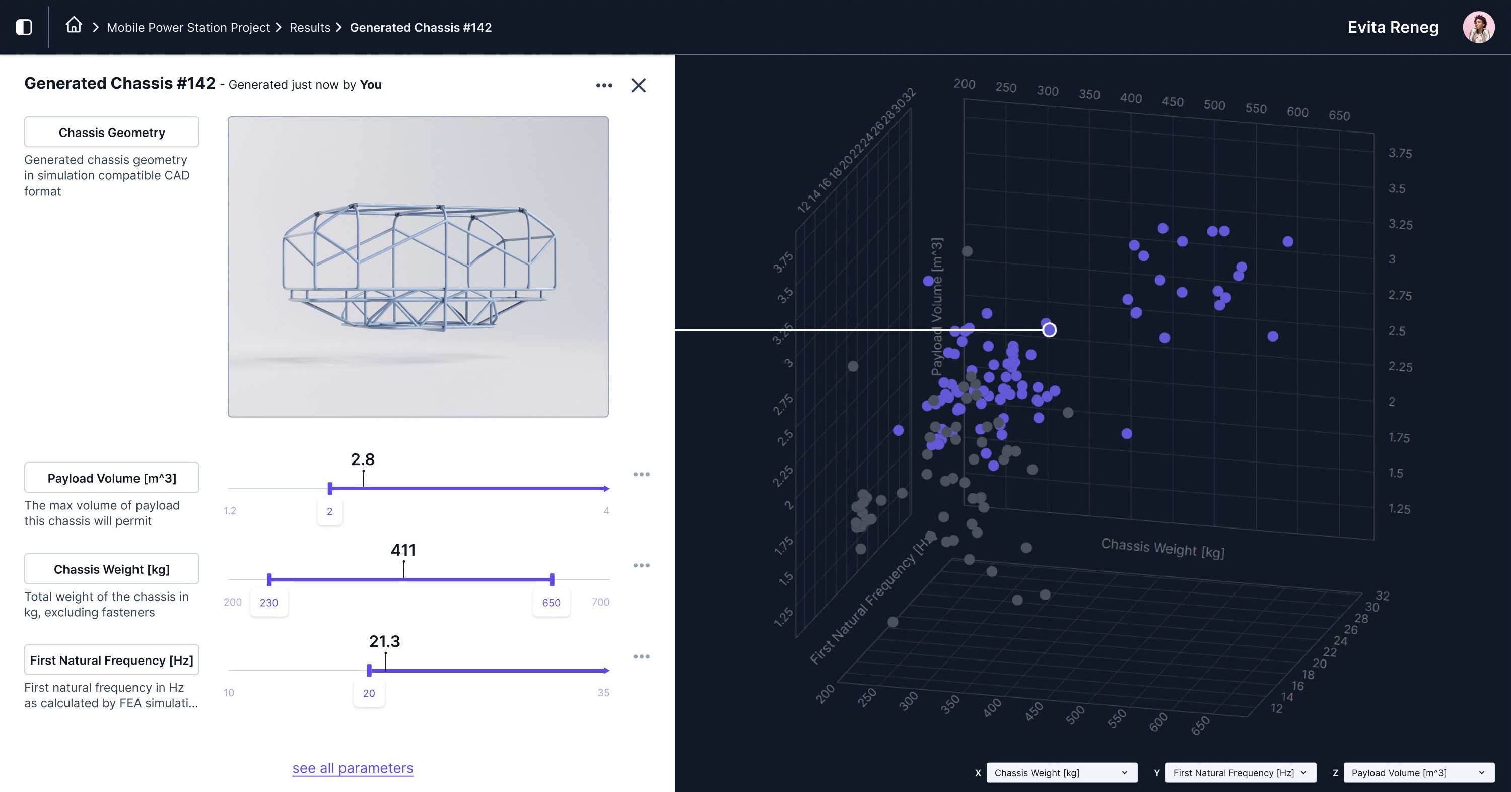Go to the home icon
This screenshot has width=1511, height=792.
click(x=74, y=25)
